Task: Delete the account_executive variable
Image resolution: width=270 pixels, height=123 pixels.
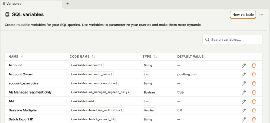Action: [254, 83]
